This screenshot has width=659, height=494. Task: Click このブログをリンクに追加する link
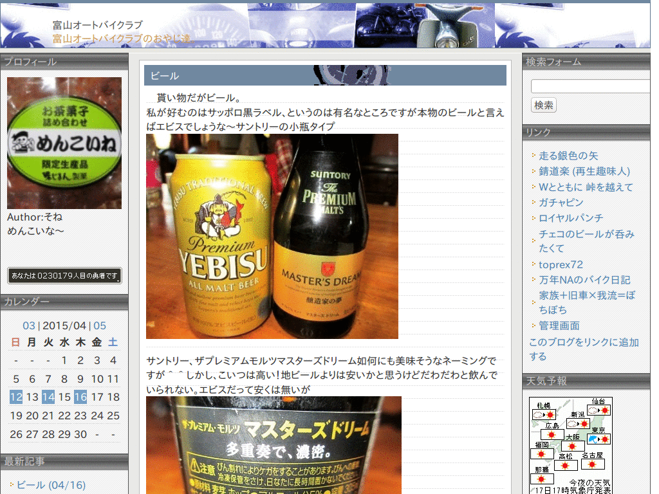pyautogui.click(x=584, y=349)
